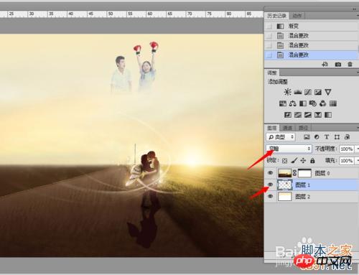Screen dimensions: 359x275
Task: Add a Curves adjustment layer
Action: tap(308, 92)
